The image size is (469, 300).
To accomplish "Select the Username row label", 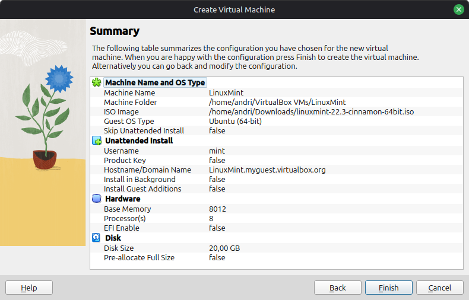I will click(x=121, y=151).
